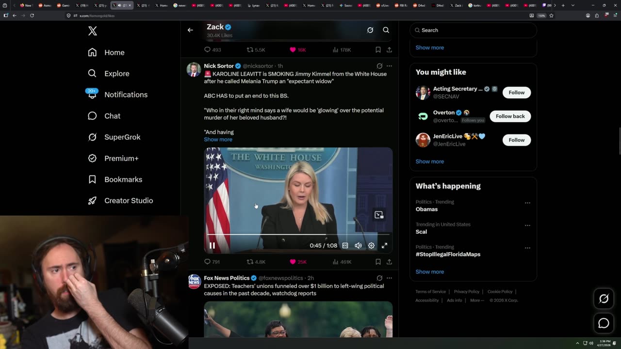Open Nick Sortor's profile avatar
Viewport: 621px width, 349px height.
(x=194, y=69)
